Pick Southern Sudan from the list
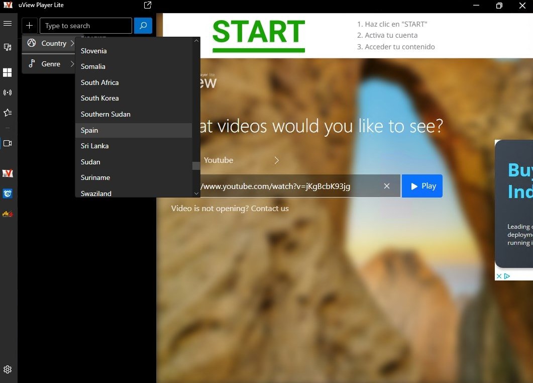The width and height of the screenshot is (533, 383). (134, 114)
